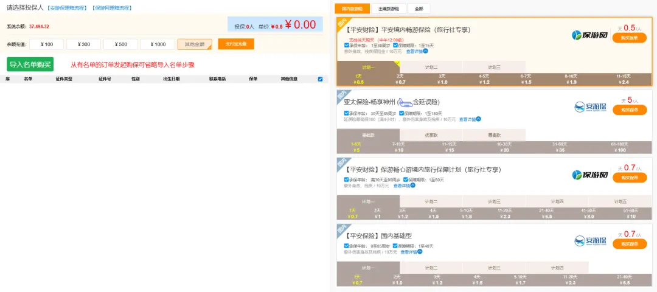Viewport: 657px width, 292px height.
Task: Select 计划二 on 平安境内畅游保险 card
Action: (x=431, y=67)
